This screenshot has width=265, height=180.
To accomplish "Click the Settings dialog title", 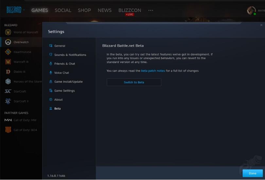I will coord(56,32).
